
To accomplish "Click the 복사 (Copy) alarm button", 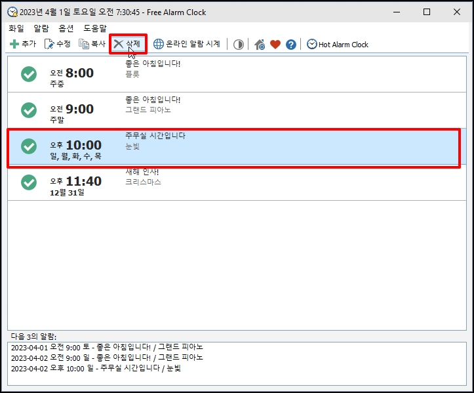I will pos(92,44).
